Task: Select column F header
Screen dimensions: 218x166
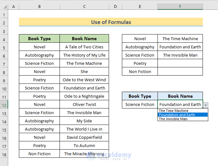Action: pos(180,7)
